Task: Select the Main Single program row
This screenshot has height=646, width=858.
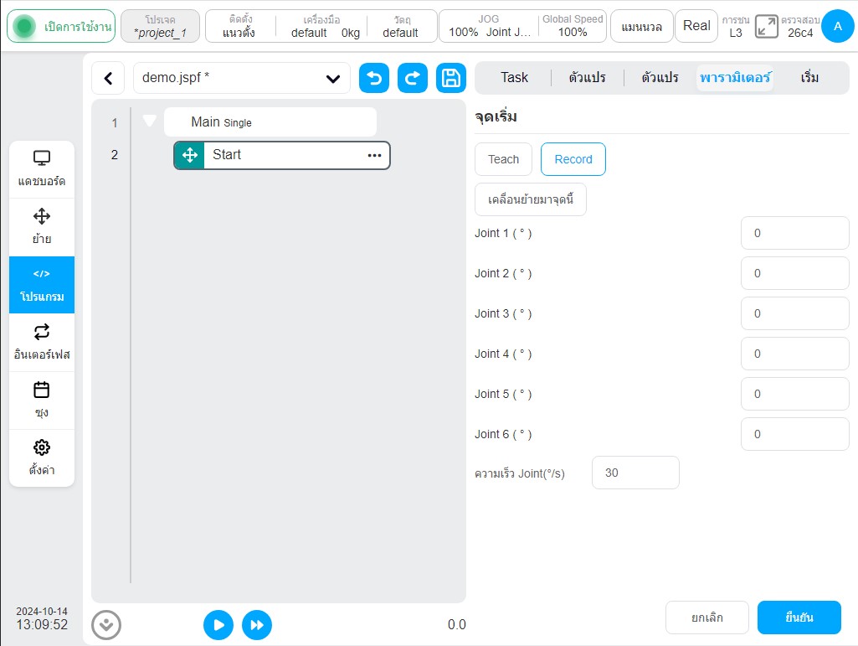Action: [x=270, y=121]
